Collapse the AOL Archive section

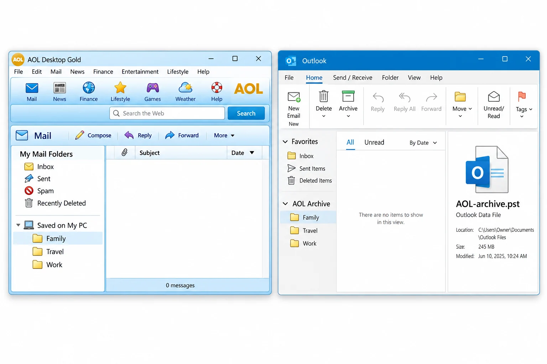[285, 204]
